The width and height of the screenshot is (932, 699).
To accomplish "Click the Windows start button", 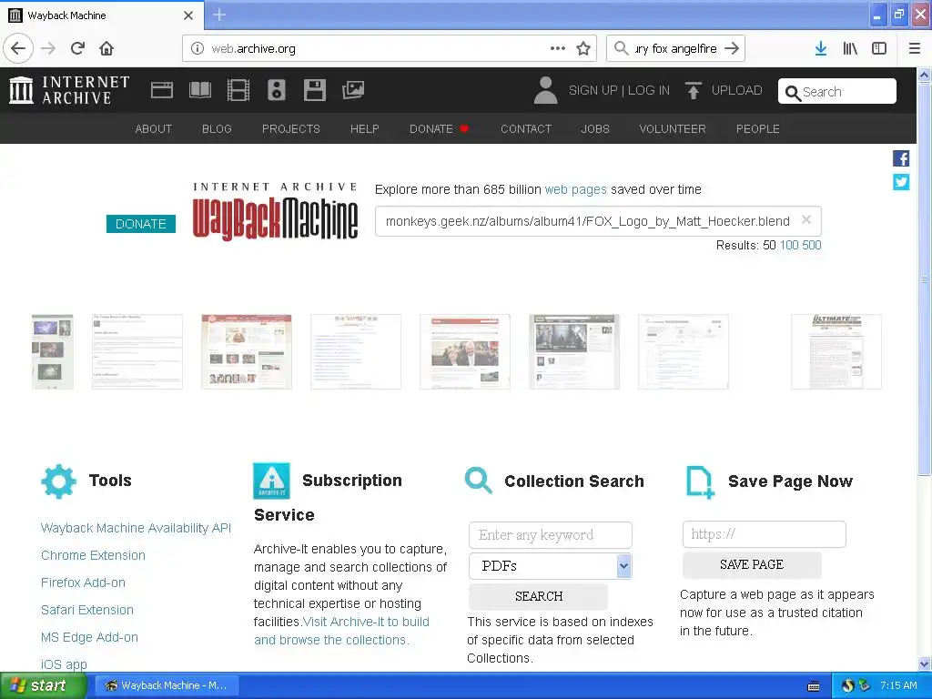I will [x=42, y=685].
